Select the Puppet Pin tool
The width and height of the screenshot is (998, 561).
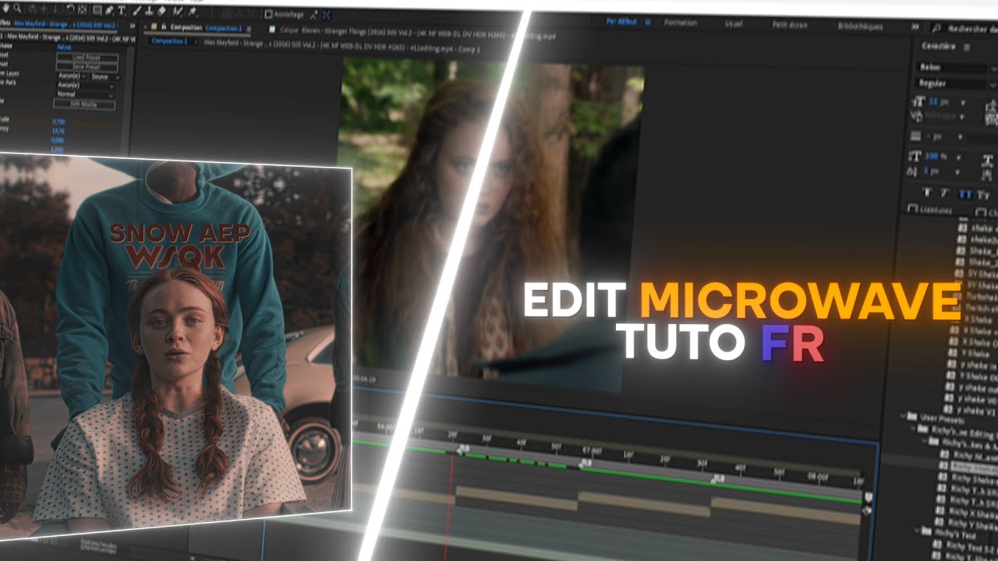pos(192,11)
